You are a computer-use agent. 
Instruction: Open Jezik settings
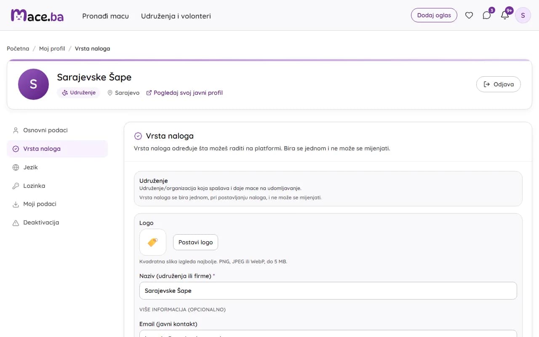(57, 167)
